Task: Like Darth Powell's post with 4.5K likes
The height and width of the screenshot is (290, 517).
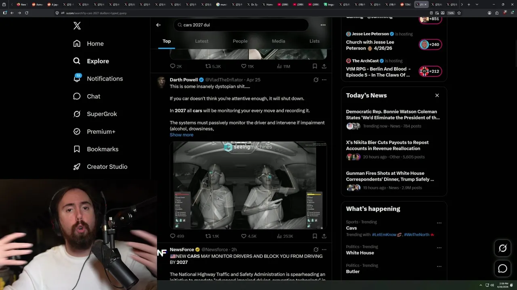Action: (x=248, y=236)
